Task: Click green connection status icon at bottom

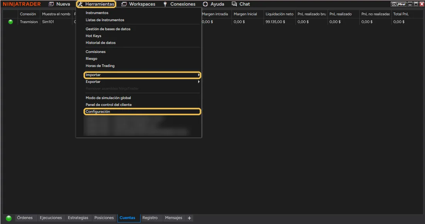Action: (x=8, y=218)
